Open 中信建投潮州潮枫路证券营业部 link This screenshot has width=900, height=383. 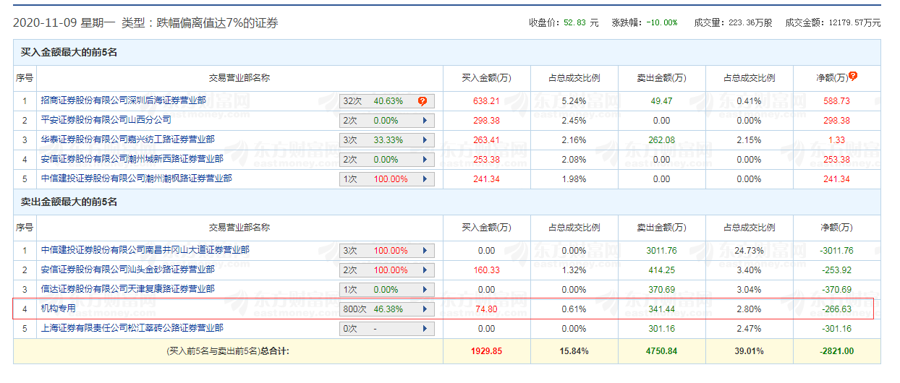tap(136, 178)
